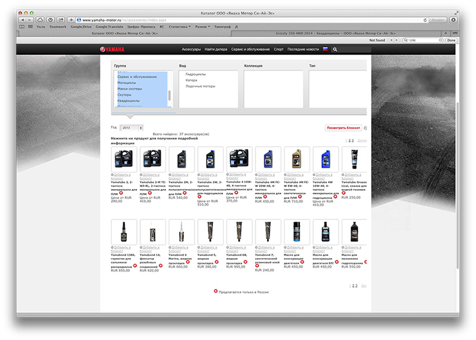
Task: Open the gold Yamalube 4M FC-W 5W-40 thumbnail
Action: pyautogui.click(x=297, y=159)
